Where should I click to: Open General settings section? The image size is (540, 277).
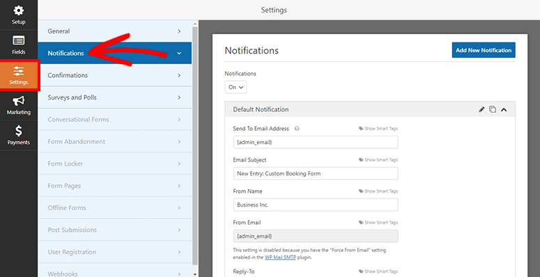point(115,31)
